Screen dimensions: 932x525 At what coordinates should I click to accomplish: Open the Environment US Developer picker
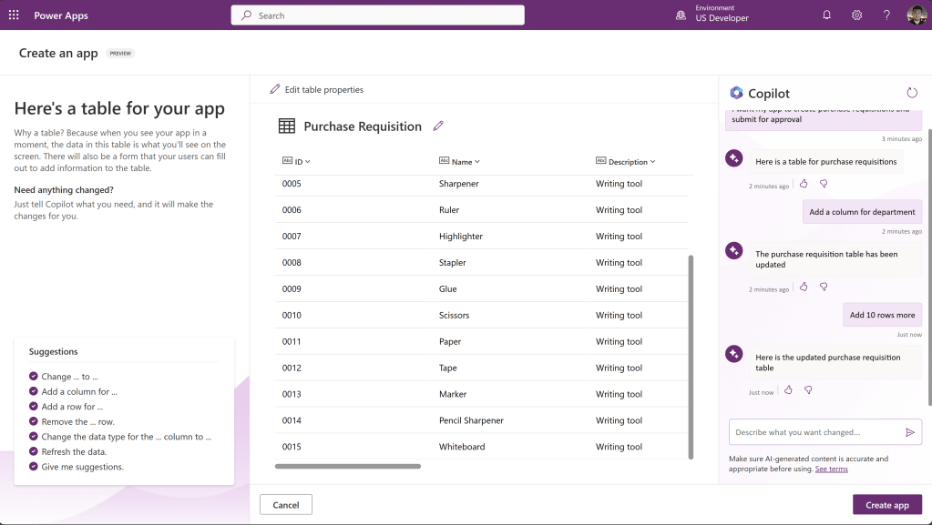point(712,15)
